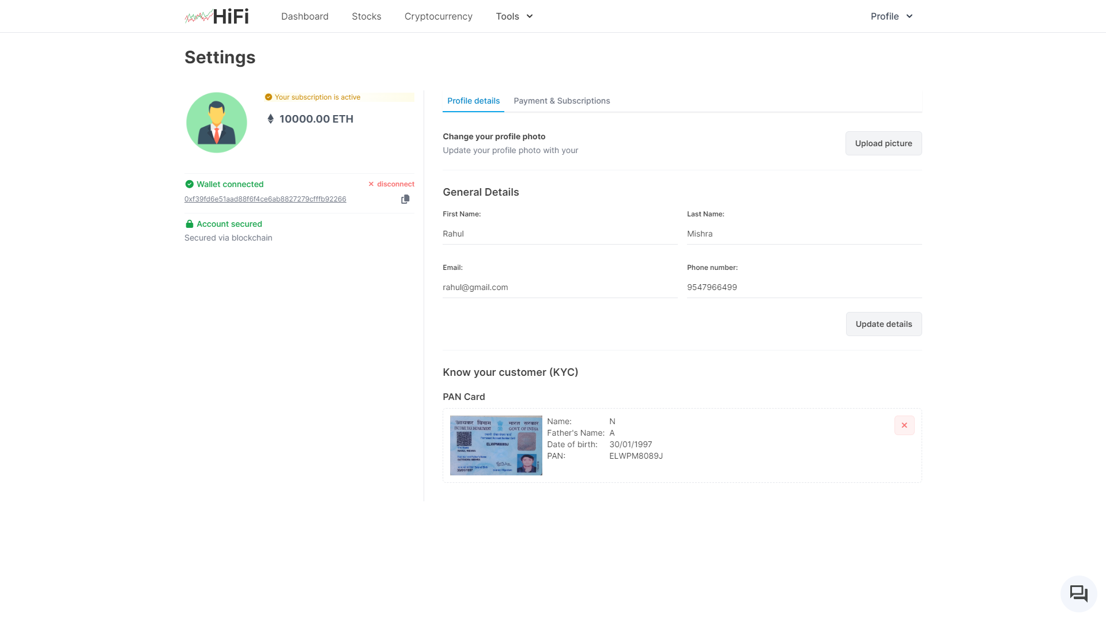
Task: Click the profile avatar picture
Action: click(217, 123)
